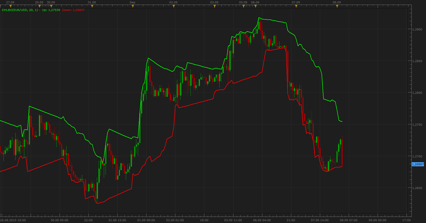
Task: Click the 09.09 00:00 time label
Action: (x=377, y=220)
